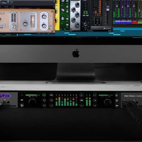Adjust the upper knob on the orange plugin's right white module
The width and height of the screenshot is (142, 142).
[44, 17]
